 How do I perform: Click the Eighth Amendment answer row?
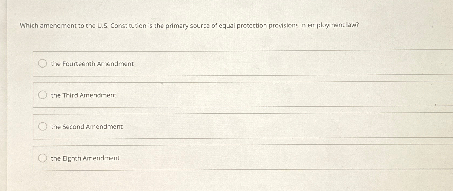190,158
